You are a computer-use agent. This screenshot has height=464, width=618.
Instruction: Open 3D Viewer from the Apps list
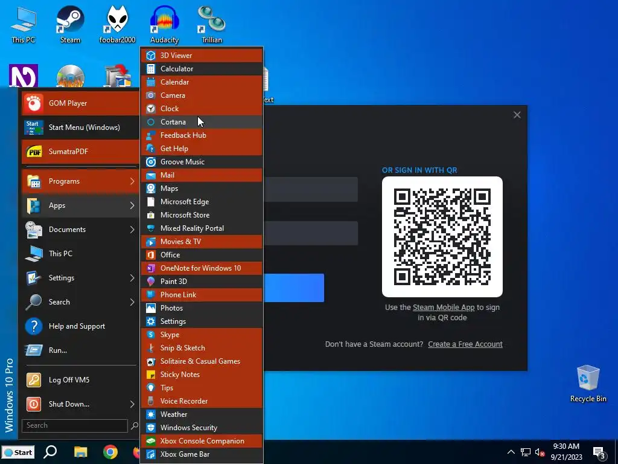(x=202, y=55)
